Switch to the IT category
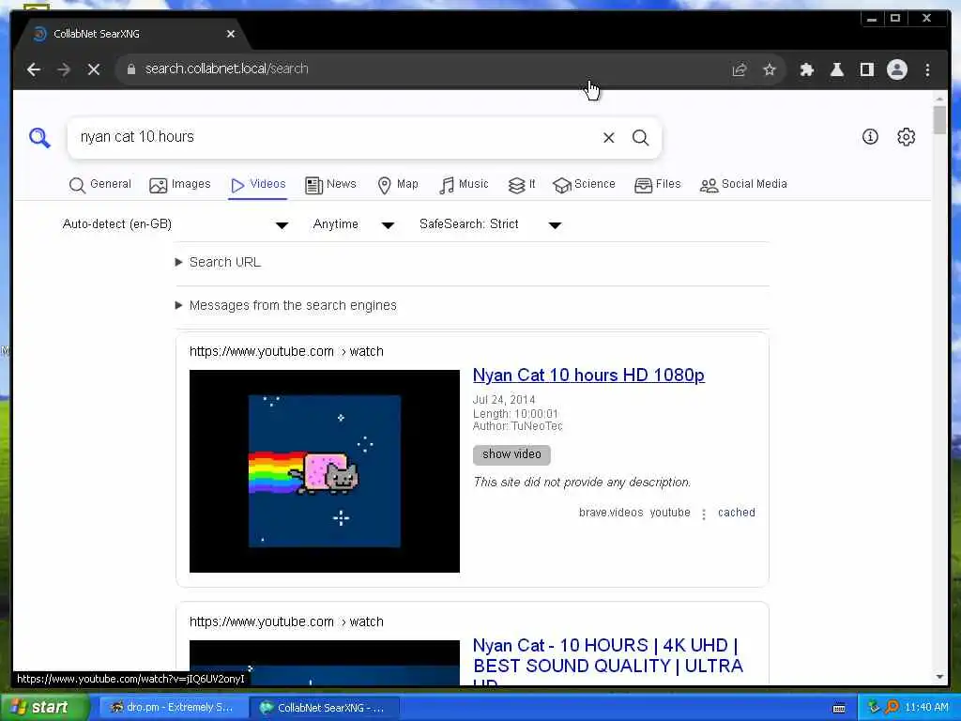The width and height of the screenshot is (961, 721). [522, 185]
